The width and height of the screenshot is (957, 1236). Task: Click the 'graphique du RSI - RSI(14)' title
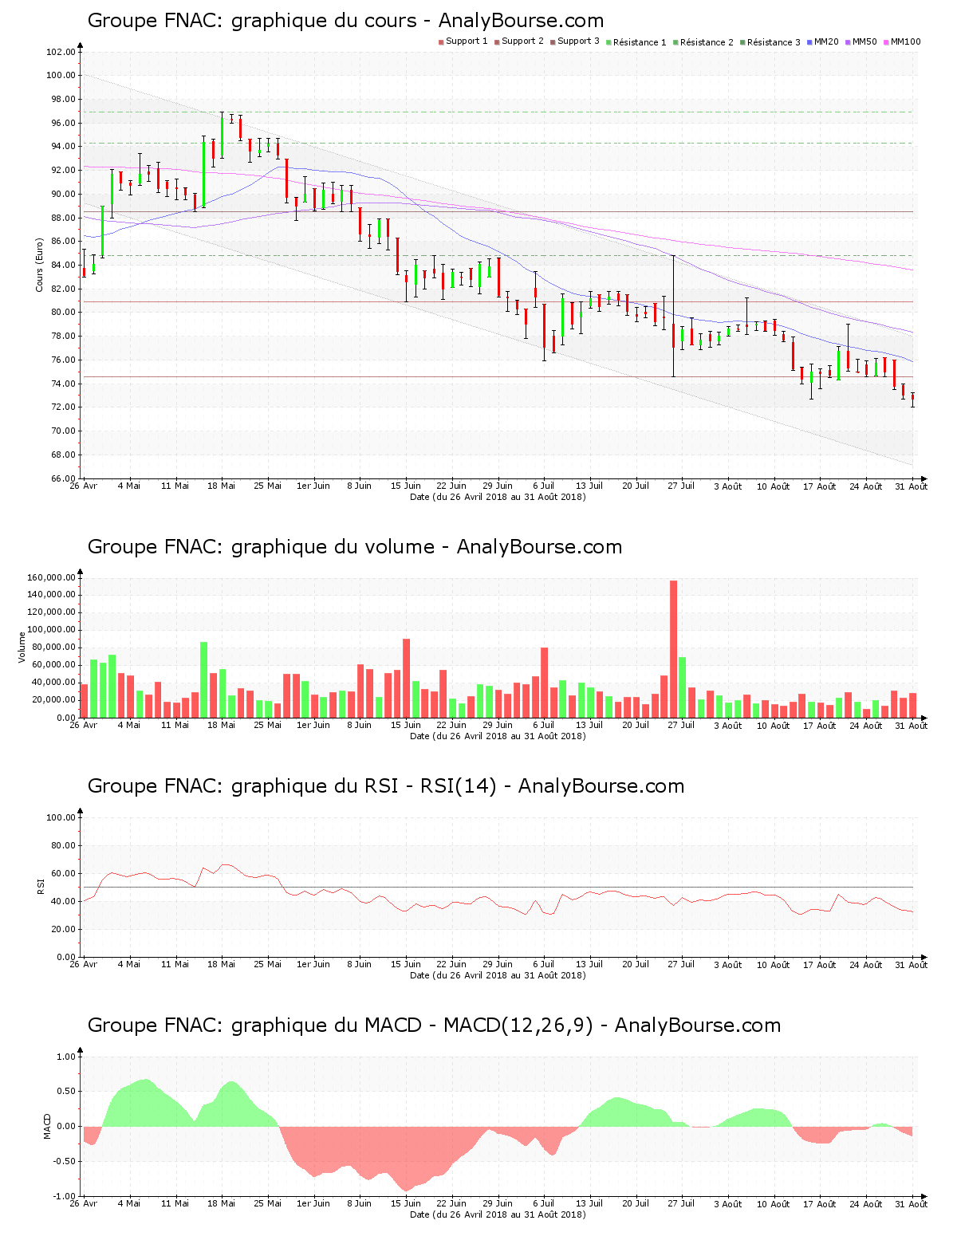click(x=386, y=786)
